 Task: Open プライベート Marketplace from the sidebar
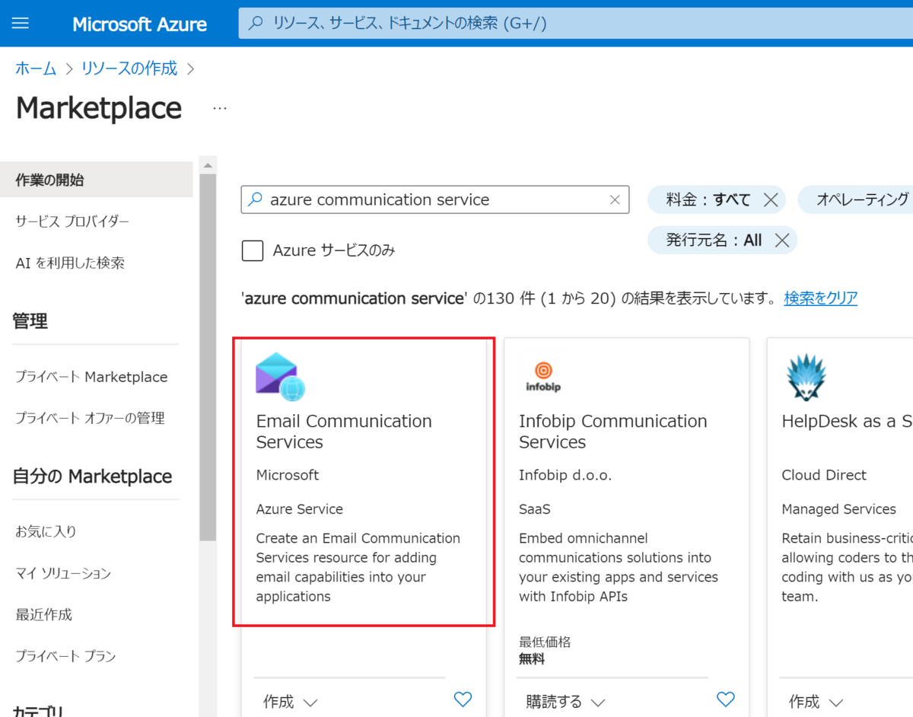[x=91, y=376]
